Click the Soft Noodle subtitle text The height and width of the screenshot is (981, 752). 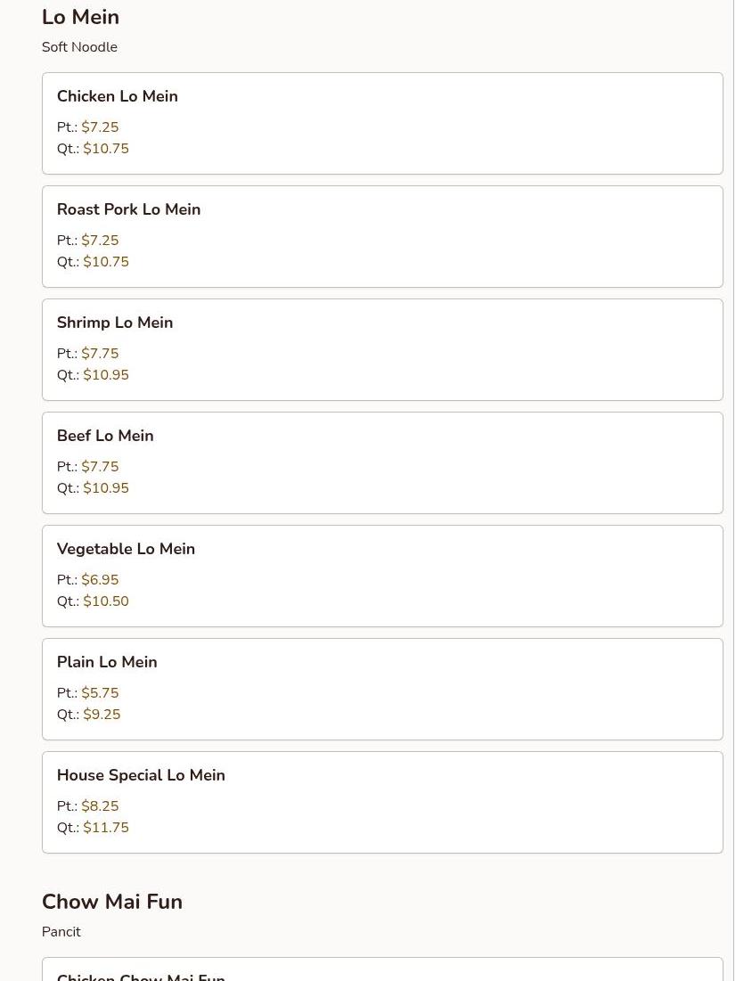click(79, 47)
